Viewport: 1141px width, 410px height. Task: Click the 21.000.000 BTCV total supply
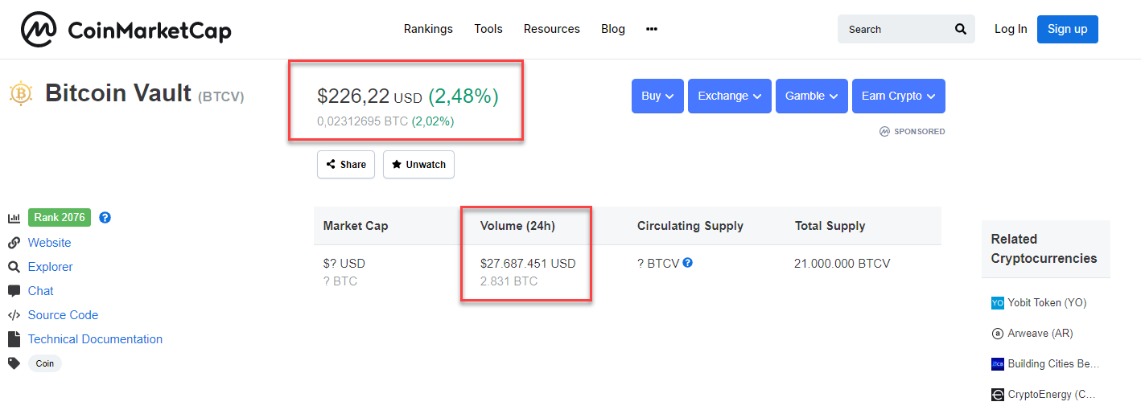pos(842,264)
